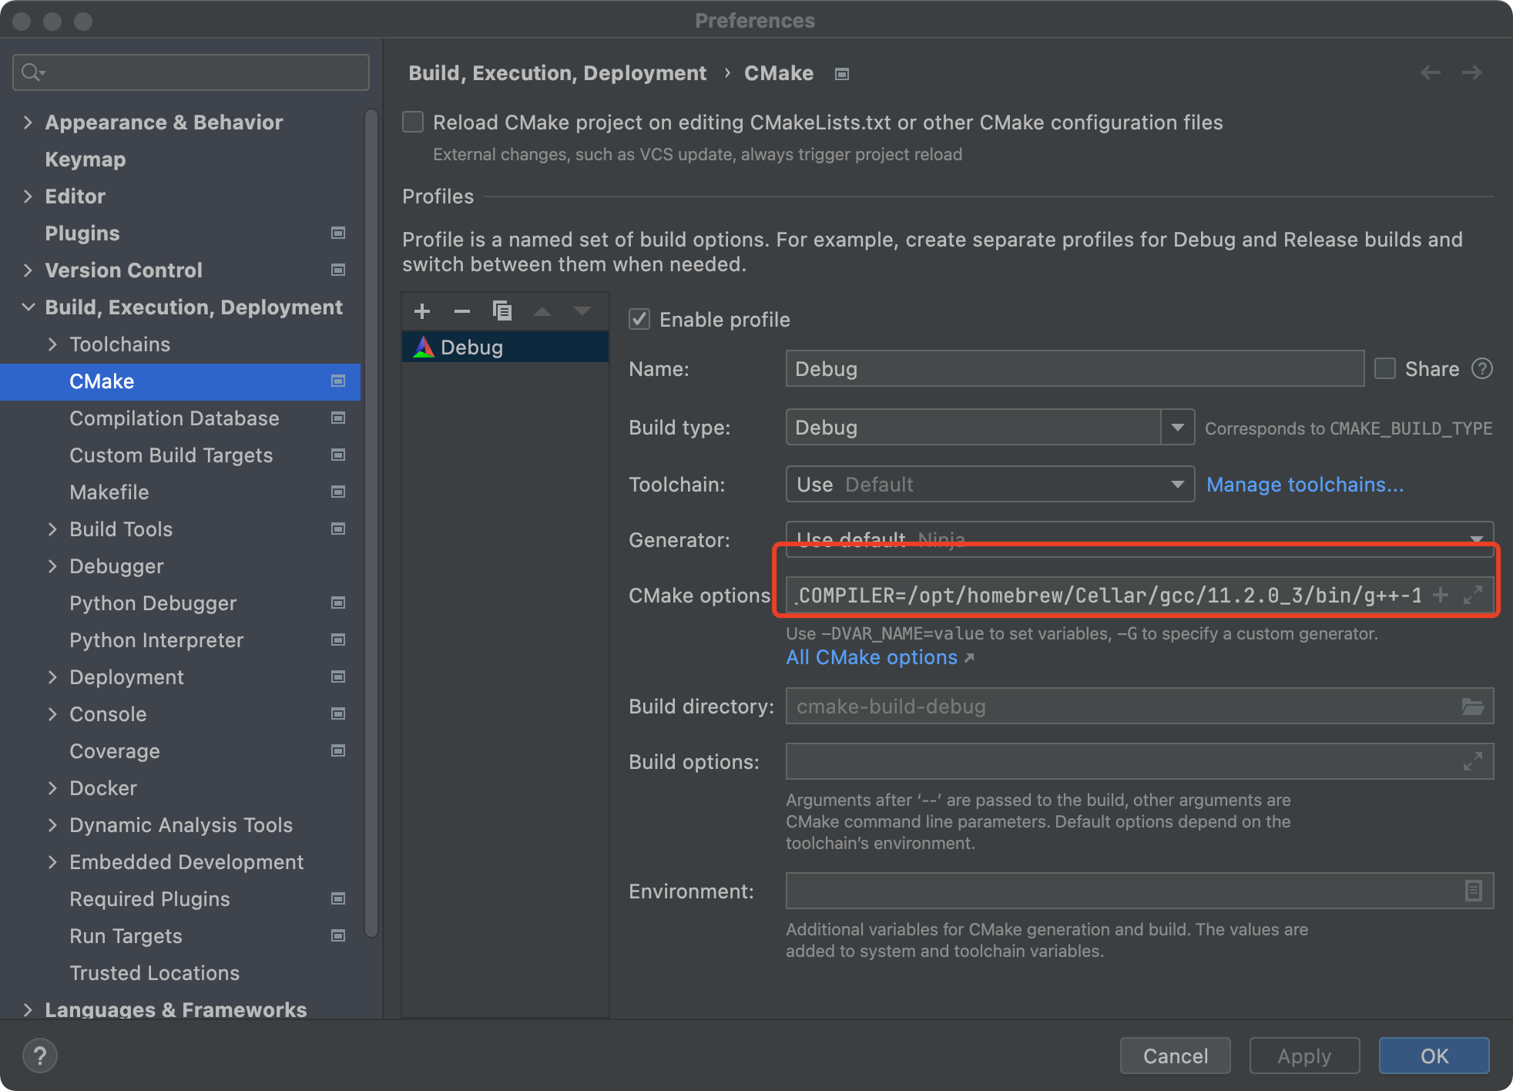Viewport: 1513px width, 1091px height.
Task: Open the Build type dropdown
Action: [1177, 427]
